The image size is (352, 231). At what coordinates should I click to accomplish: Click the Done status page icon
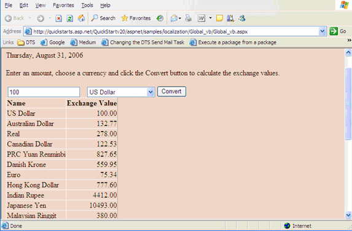[x=5, y=225]
